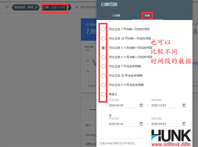Select 对比过去 3 个月与前一对应时间段 radio
Image resolution: width=198 pixels, height=147 pixels.
103,48
